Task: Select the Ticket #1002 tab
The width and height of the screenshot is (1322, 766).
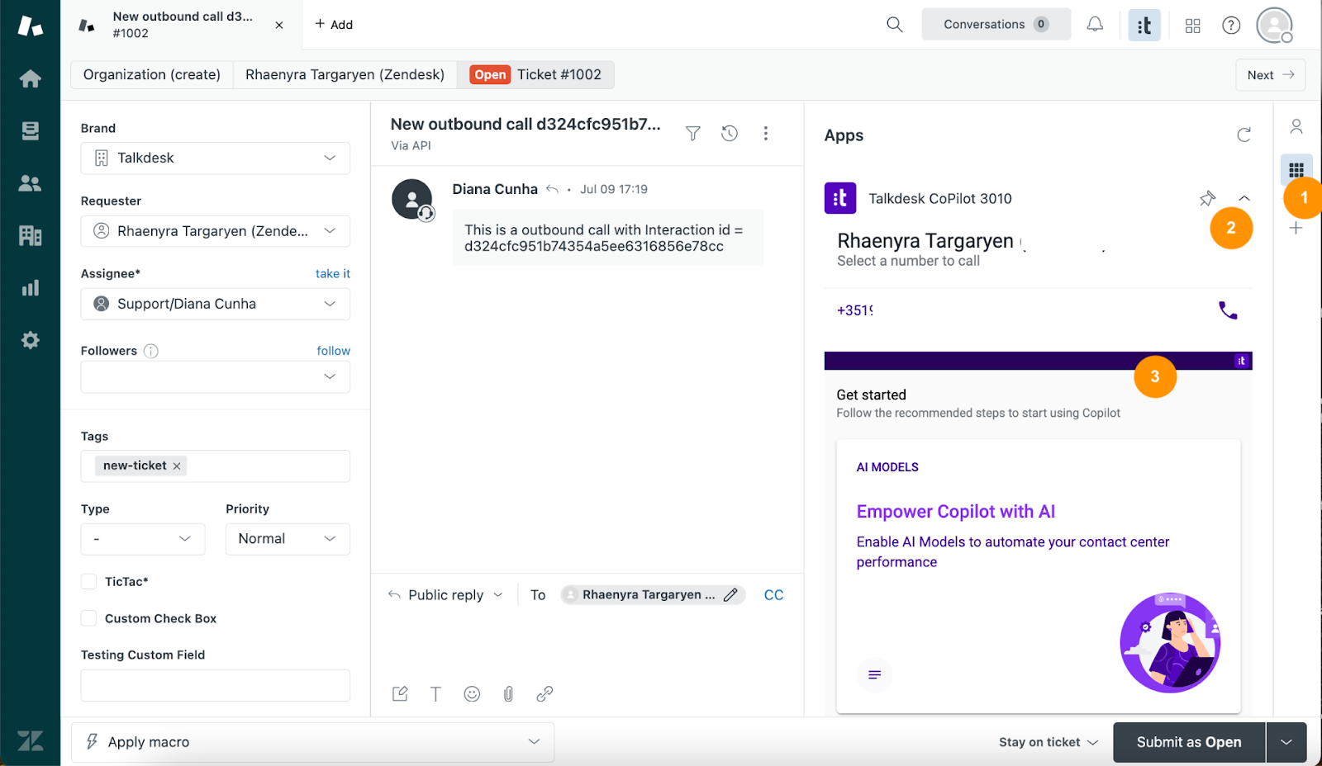Action: coord(535,74)
